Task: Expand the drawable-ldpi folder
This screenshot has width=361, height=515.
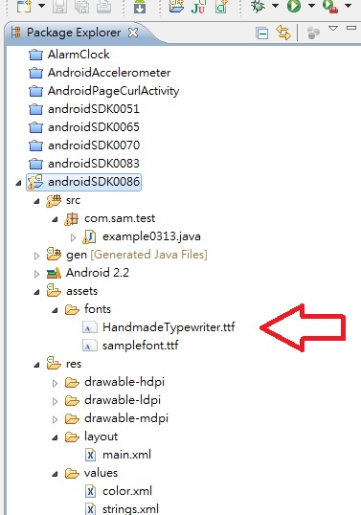Action: [56, 401]
